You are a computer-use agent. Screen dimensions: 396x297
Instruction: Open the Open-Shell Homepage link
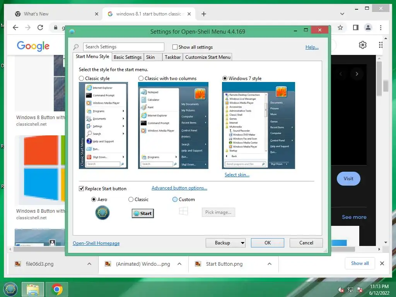[96, 243]
